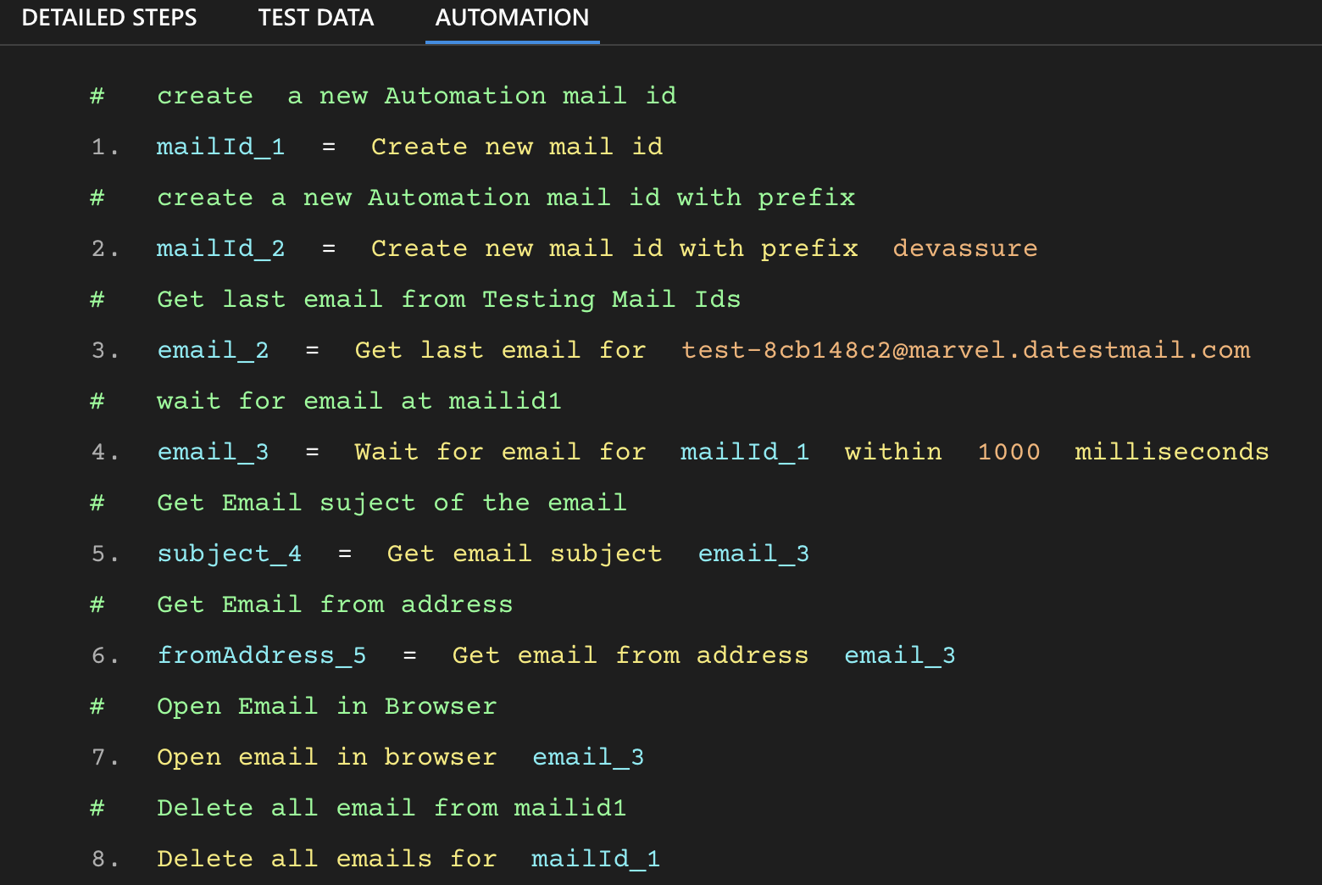Viewport: 1322px width, 885px height.
Task: Click email_3 parameter in step 6
Action: 899,655
